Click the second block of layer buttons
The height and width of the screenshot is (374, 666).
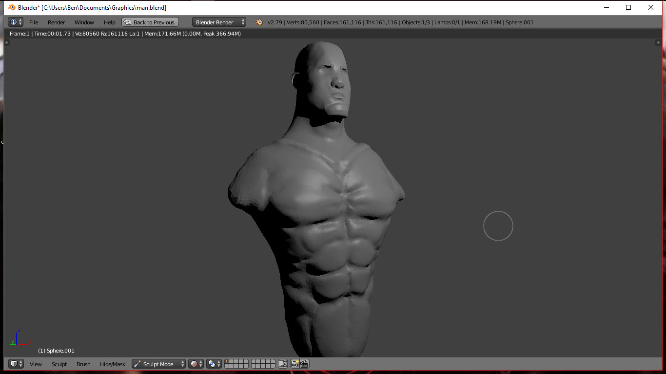point(263,364)
